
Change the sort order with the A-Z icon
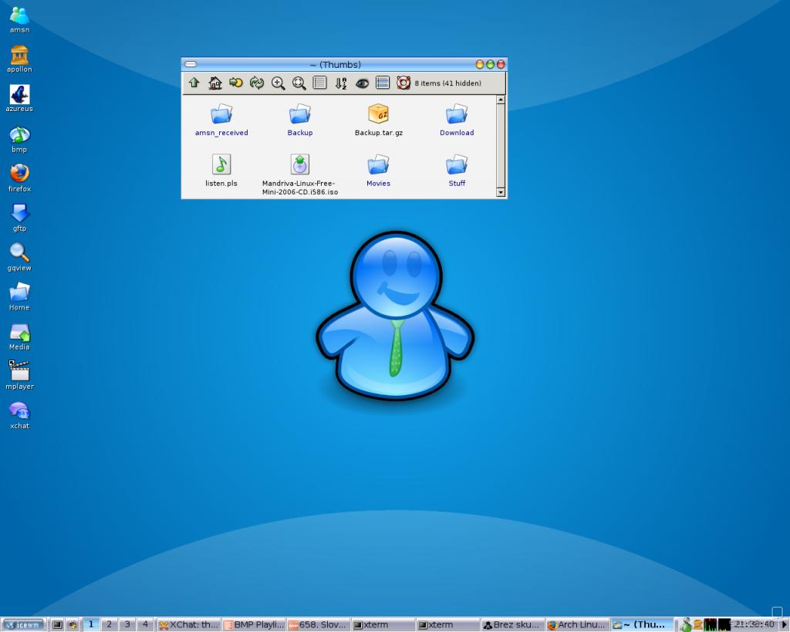pyautogui.click(x=341, y=83)
